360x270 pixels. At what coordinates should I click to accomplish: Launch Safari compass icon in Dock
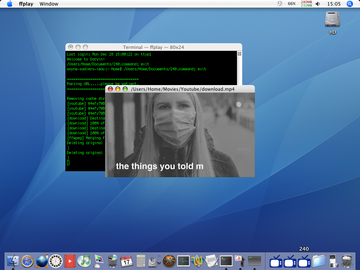pyautogui.click(x=27, y=261)
